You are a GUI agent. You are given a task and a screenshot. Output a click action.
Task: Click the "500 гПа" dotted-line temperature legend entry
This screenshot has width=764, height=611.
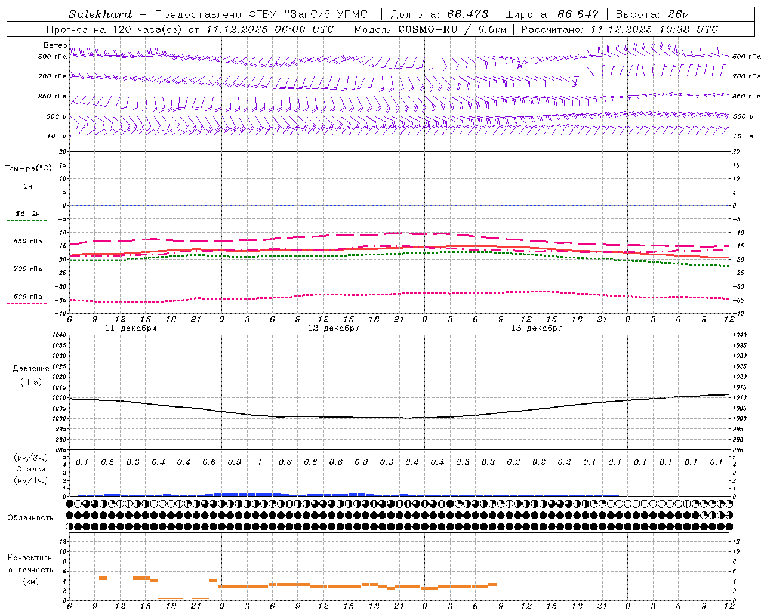pos(27,297)
